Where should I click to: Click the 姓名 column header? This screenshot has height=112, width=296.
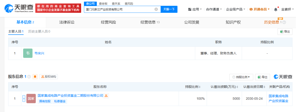[x=108, y=42]
